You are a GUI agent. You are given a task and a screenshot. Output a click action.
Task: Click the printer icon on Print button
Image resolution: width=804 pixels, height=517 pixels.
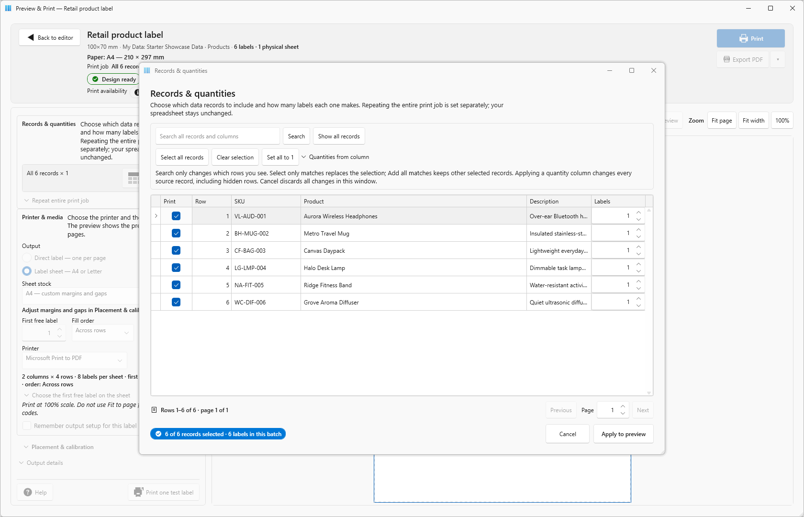click(743, 38)
